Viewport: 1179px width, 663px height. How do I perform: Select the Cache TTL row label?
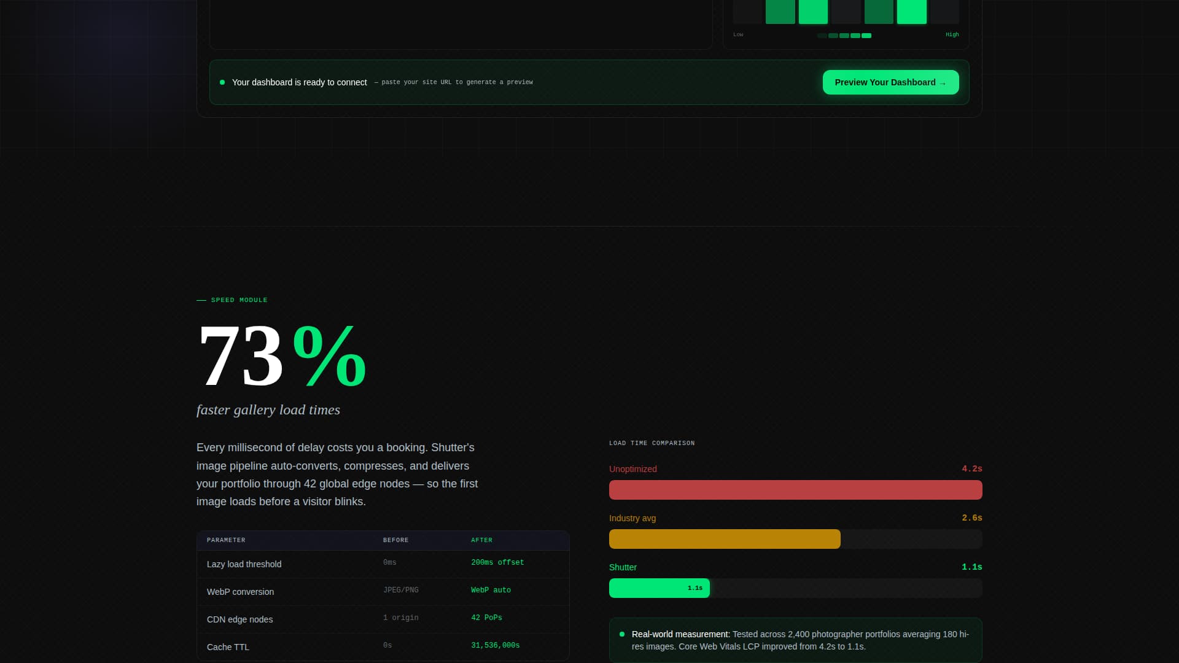[228, 647]
